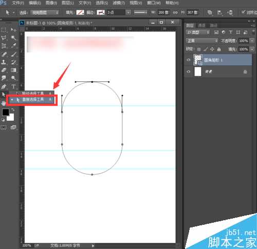
Task: Select the Rectangular Marquee tool
Action: click(x=4, y=30)
